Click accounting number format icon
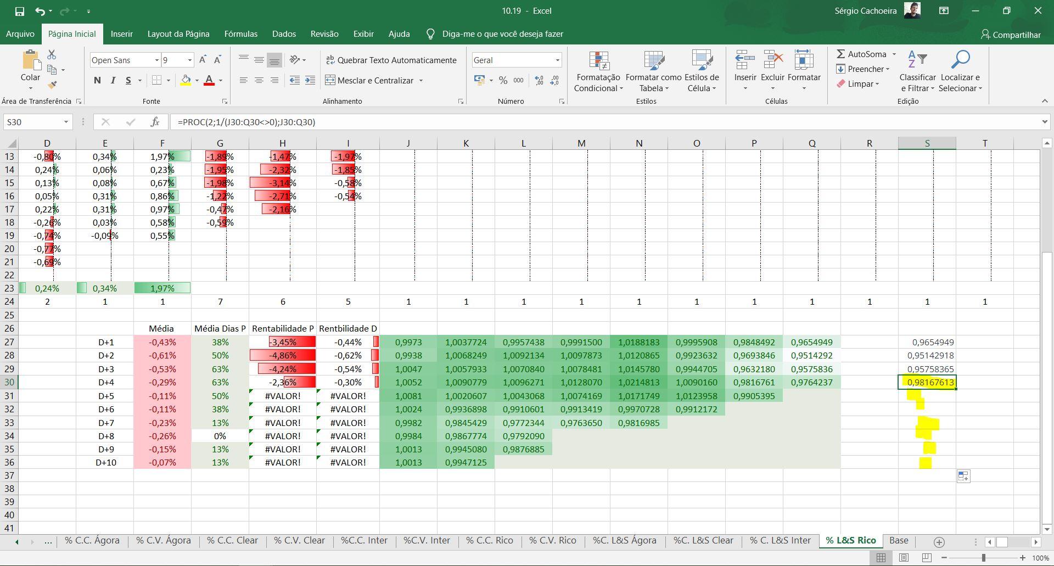This screenshot has width=1054, height=566. pos(480,80)
